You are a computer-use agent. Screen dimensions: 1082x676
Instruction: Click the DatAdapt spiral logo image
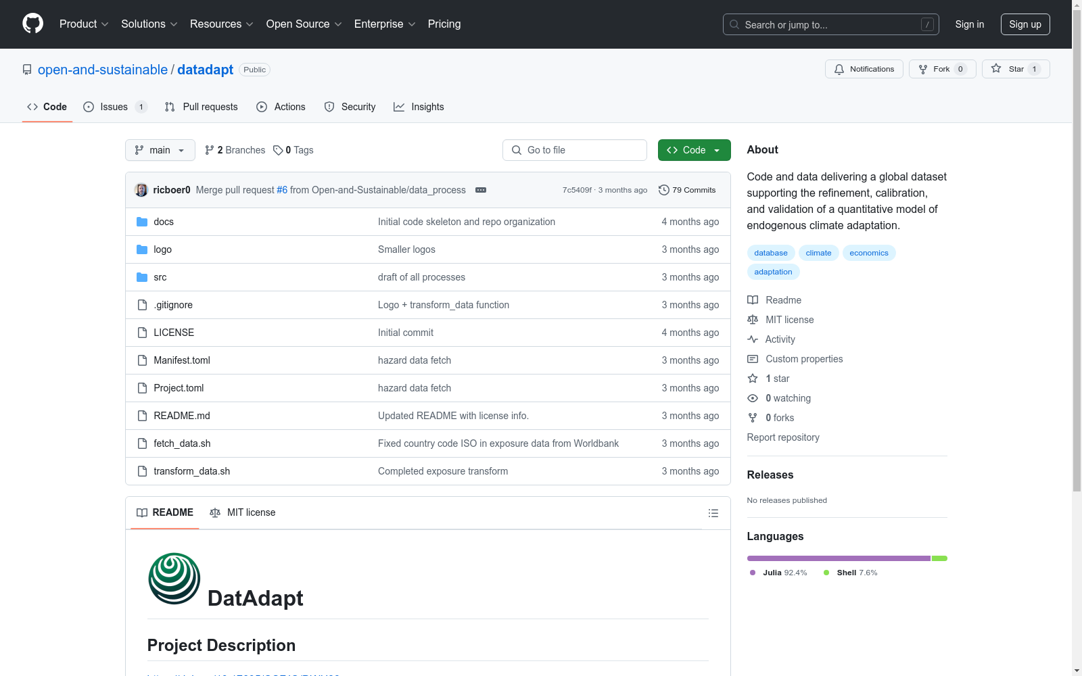pyautogui.click(x=174, y=579)
